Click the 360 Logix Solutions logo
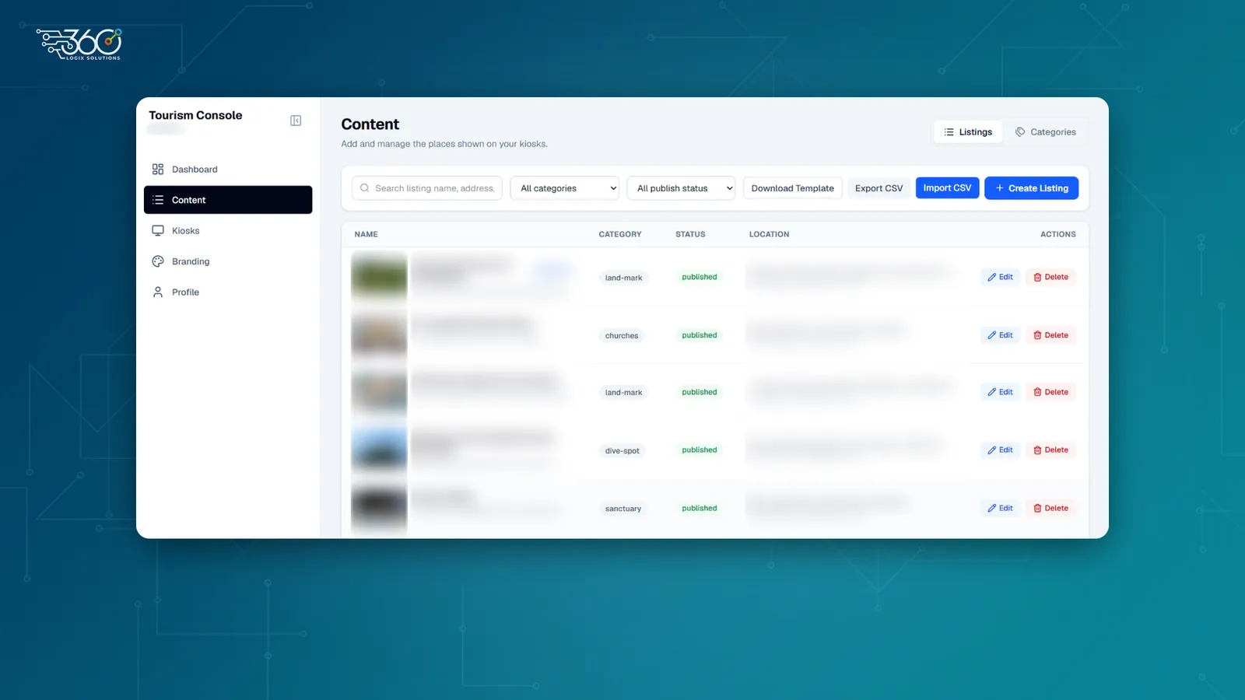This screenshot has height=700, width=1245. coord(79,44)
